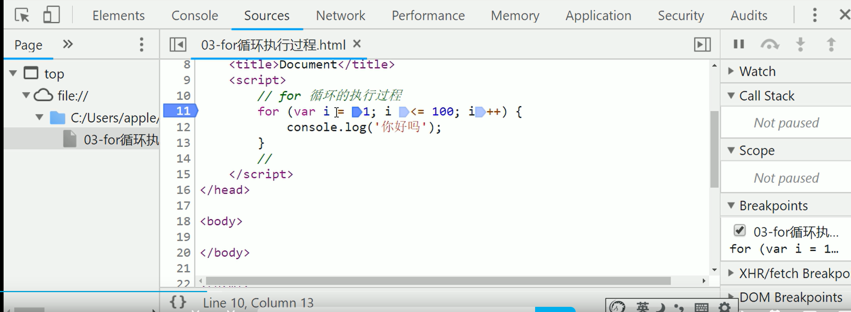The width and height of the screenshot is (851, 312).
Task: Collapse the top frame tree node
Action: (13, 73)
